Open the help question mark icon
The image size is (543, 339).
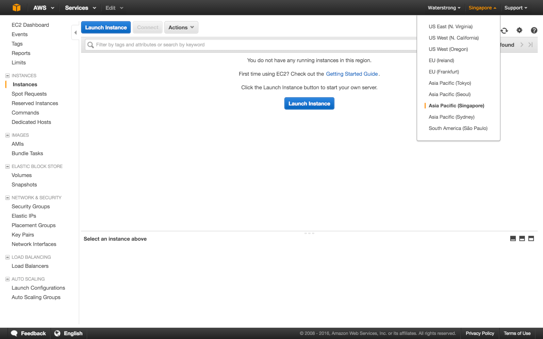[534, 30]
